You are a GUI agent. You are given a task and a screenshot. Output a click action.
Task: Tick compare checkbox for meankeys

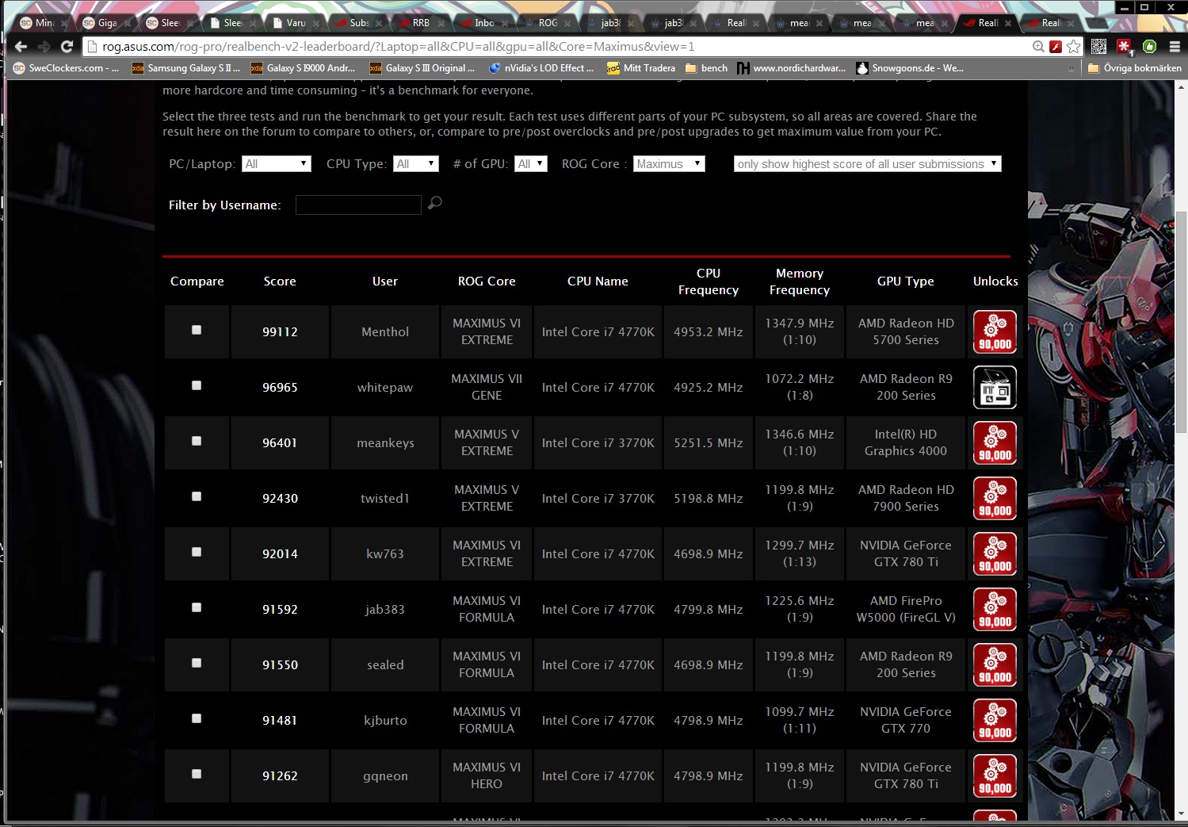tap(197, 441)
